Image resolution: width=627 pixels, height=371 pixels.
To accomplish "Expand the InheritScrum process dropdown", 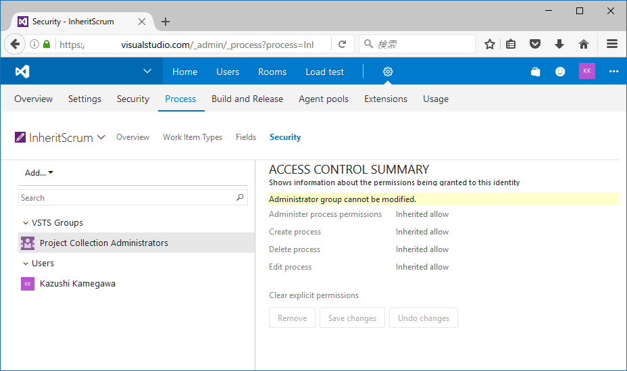I will click(101, 138).
